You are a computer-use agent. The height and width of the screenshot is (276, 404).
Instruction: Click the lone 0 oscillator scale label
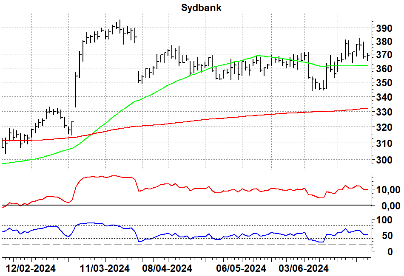(390, 251)
